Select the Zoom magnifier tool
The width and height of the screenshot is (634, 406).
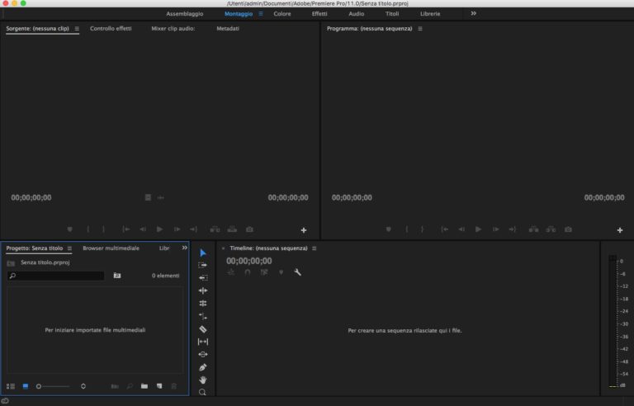tap(202, 392)
